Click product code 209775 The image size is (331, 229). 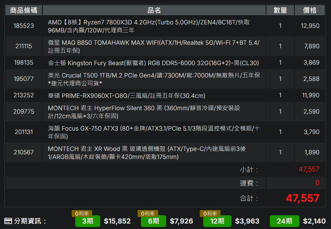point(24,112)
